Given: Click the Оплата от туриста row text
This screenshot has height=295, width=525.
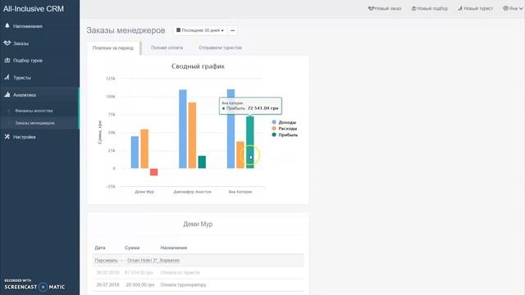Looking at the screenshot, I should (x=180, y=273).
